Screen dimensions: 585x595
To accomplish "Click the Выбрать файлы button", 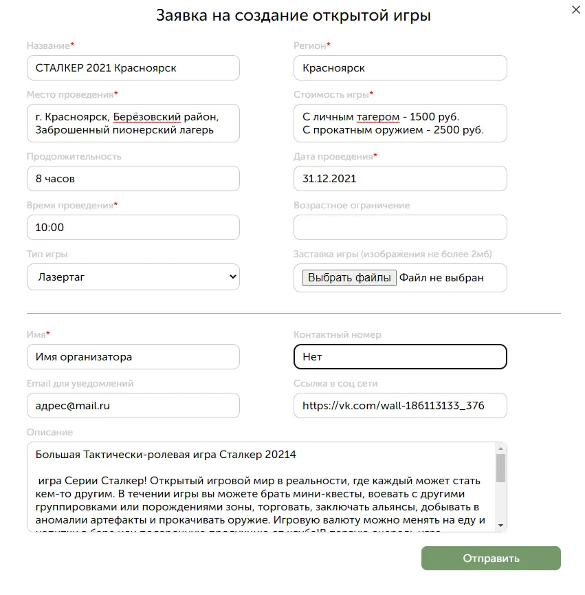I will click(x=349, y=278).
